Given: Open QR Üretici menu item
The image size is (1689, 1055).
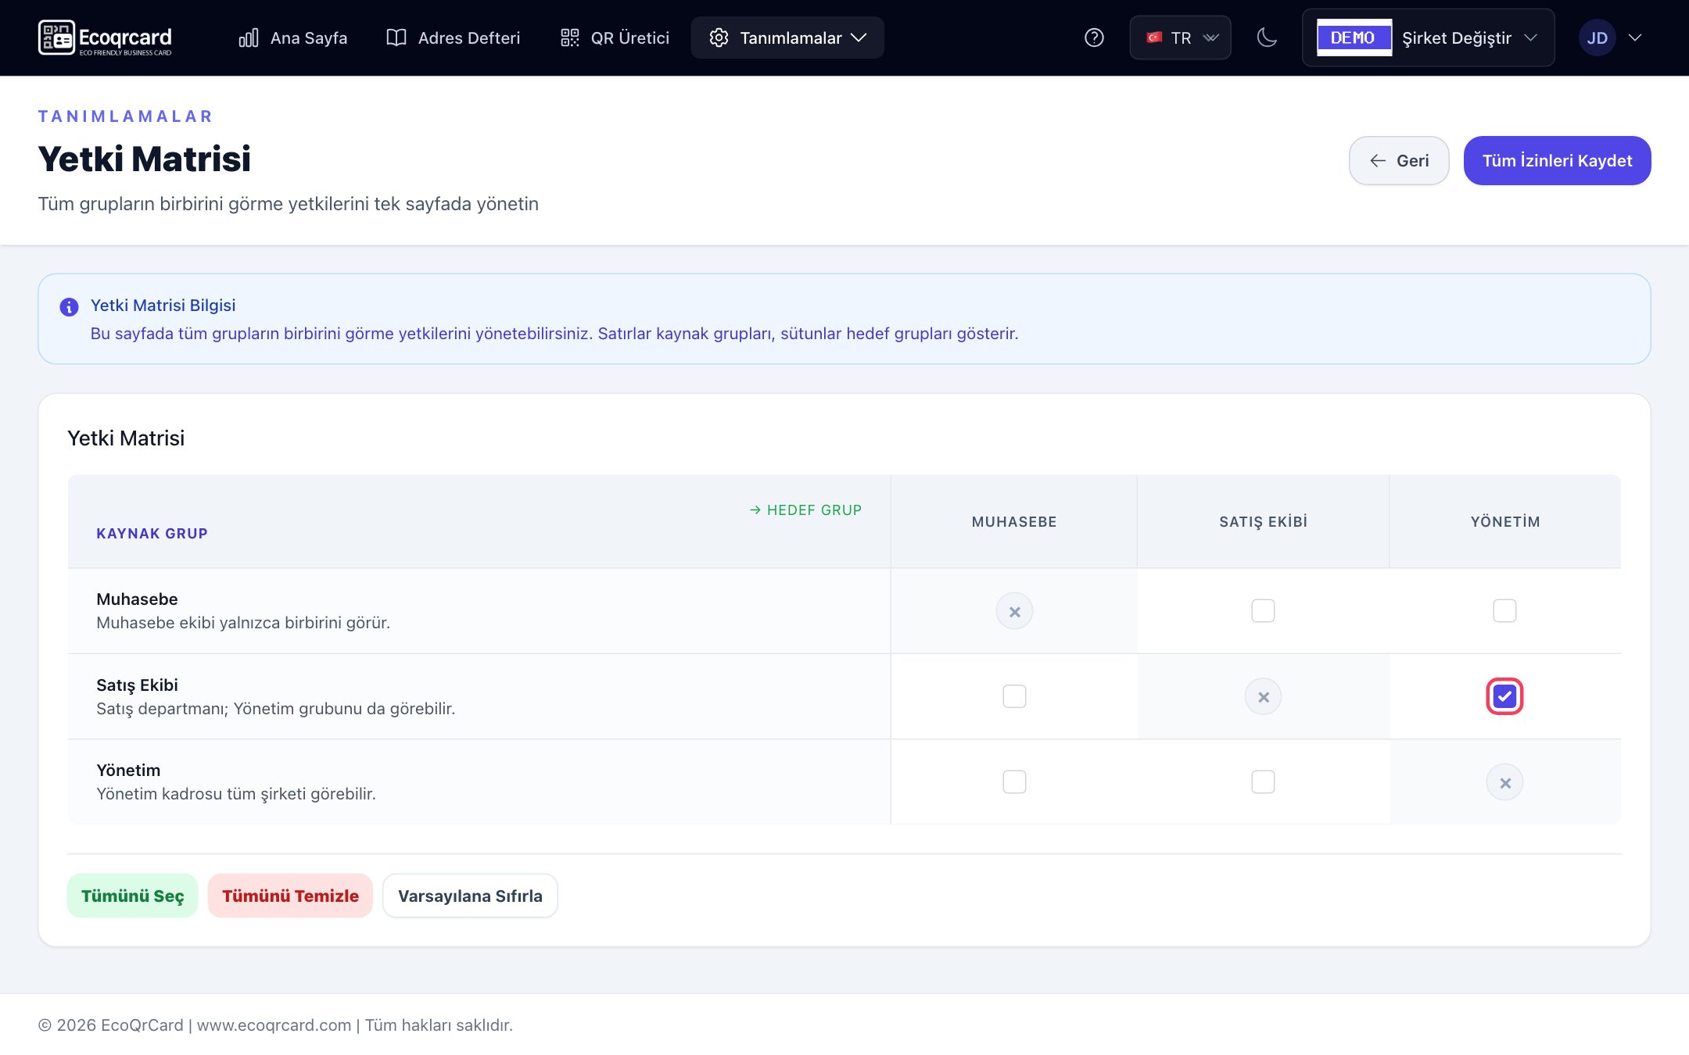Looking at the screenshot, I should (x=615, y=38).
